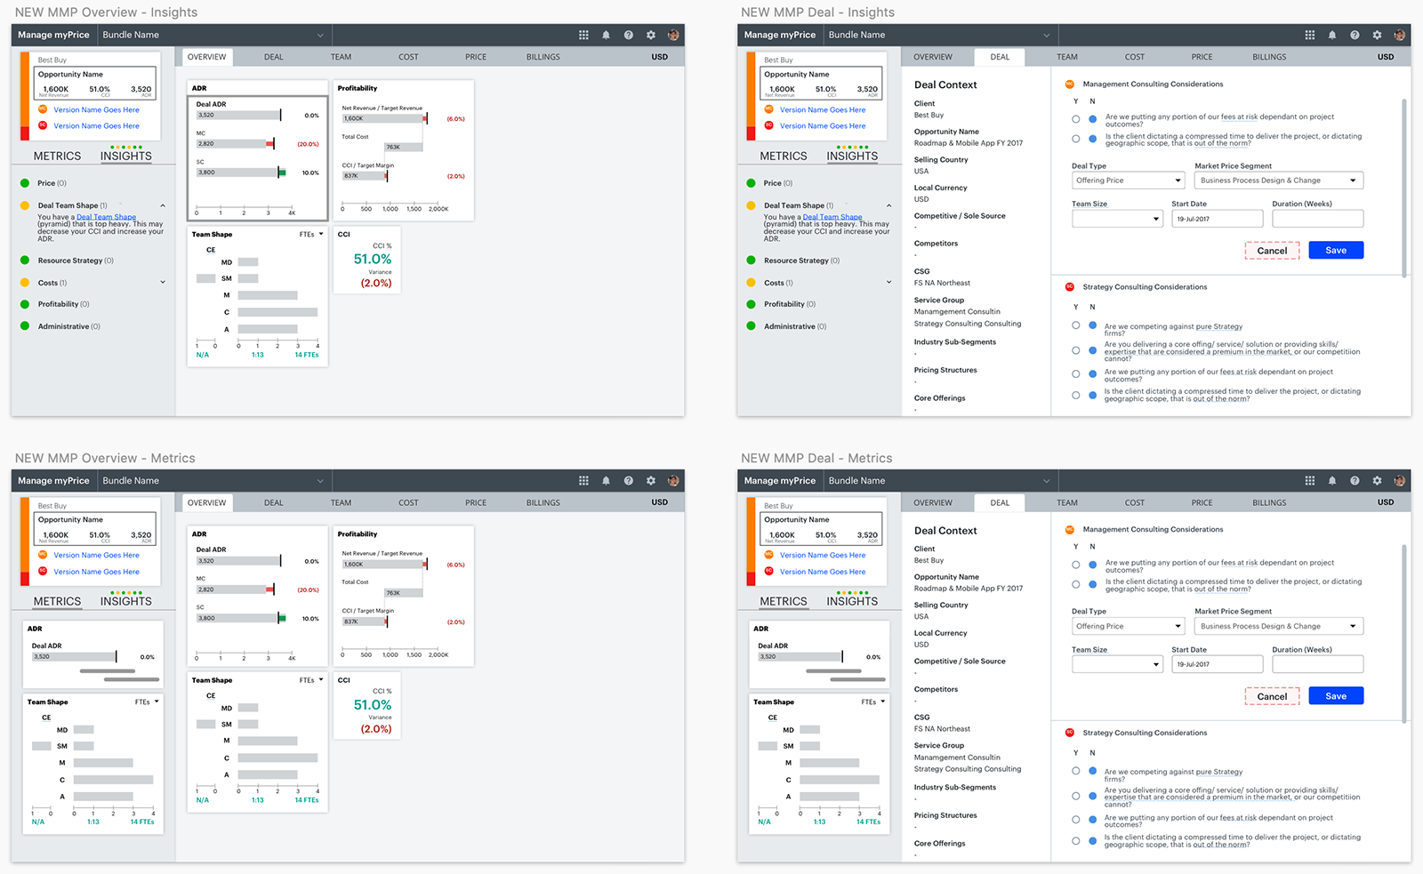Select N for 'delivering a core offing', Deal - Metrics
Viewport: 1423px width, 874px height.
point(1093,796)
